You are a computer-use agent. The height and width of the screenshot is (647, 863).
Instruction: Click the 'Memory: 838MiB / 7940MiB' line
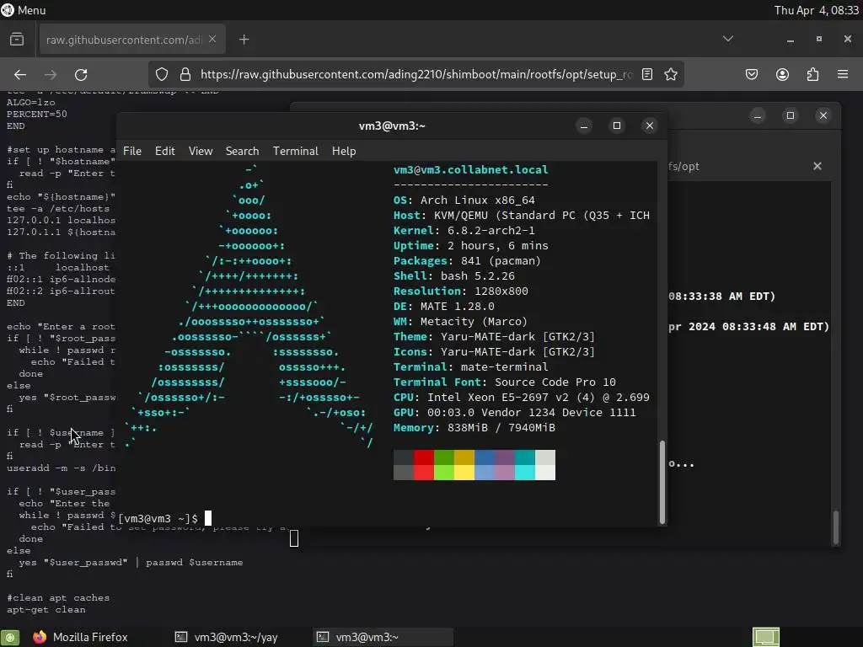(474, 427)
